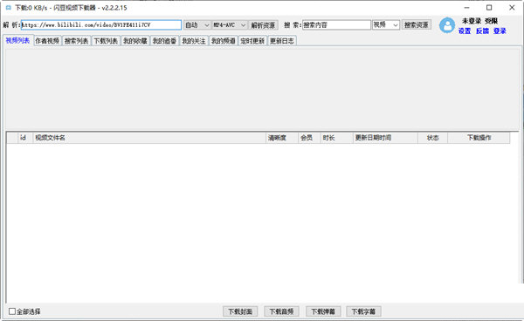Open the MP4-AVC format dropdown
This screenshot has height=321, width=524.
(230, 25)
